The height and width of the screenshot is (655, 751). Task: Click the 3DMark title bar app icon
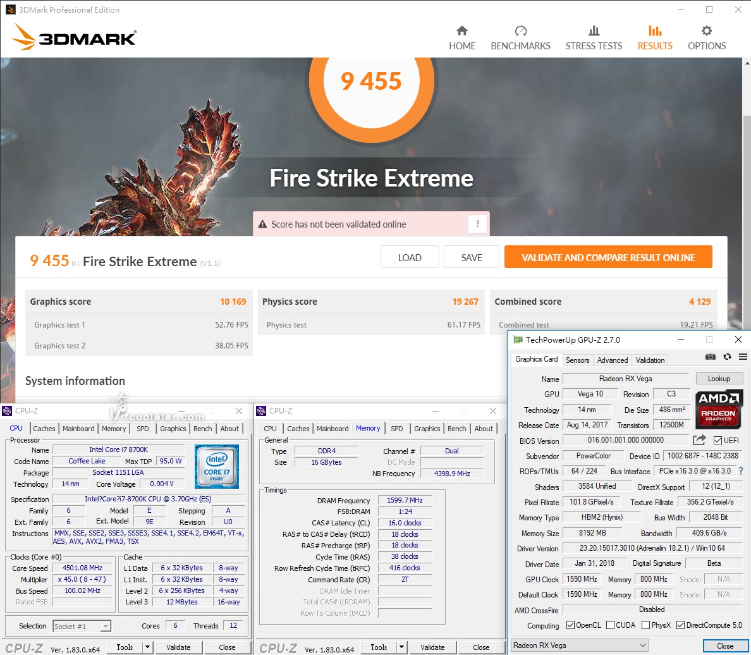pyautogui.click(x=10, y=9)
